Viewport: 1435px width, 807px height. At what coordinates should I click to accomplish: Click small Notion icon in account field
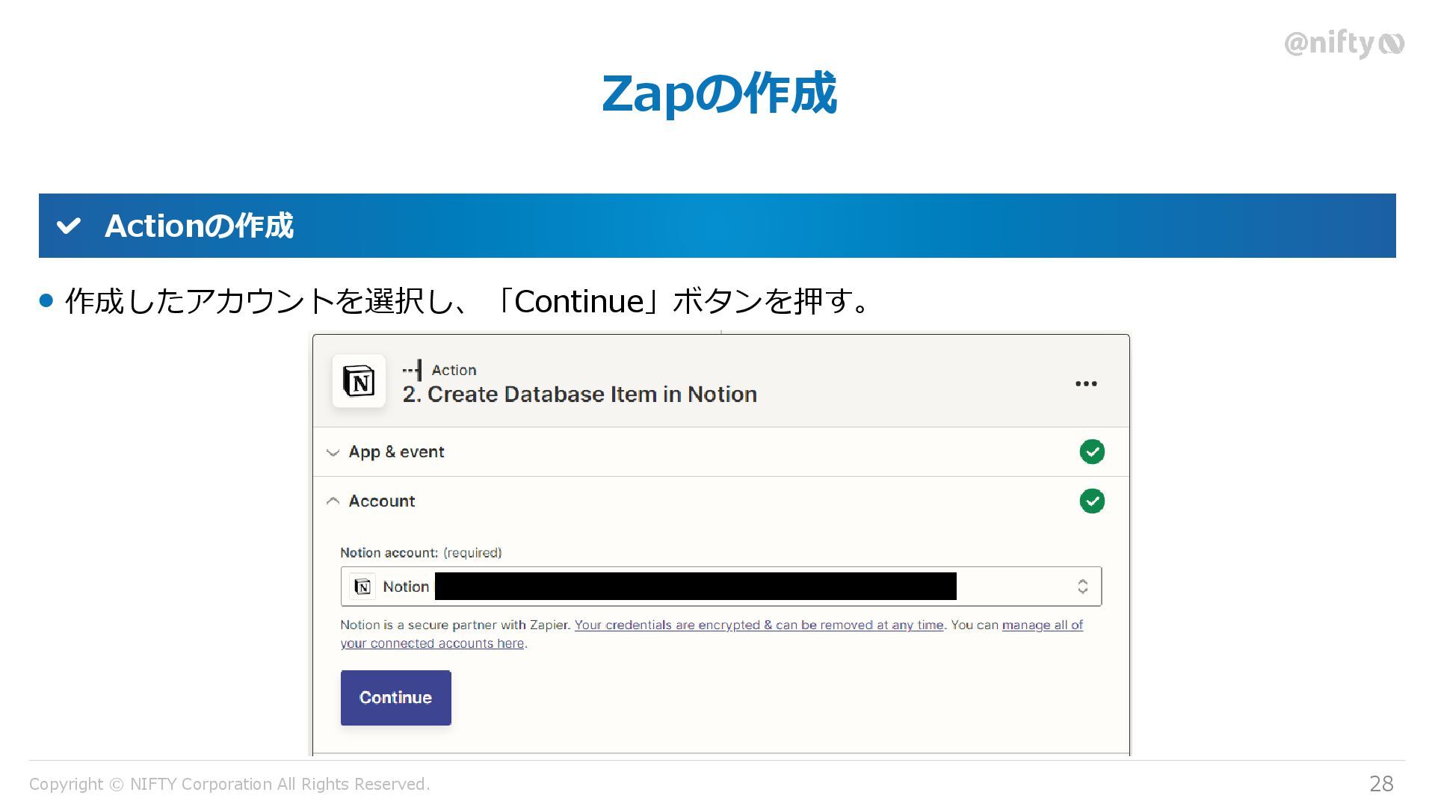[x=363, y=587]
